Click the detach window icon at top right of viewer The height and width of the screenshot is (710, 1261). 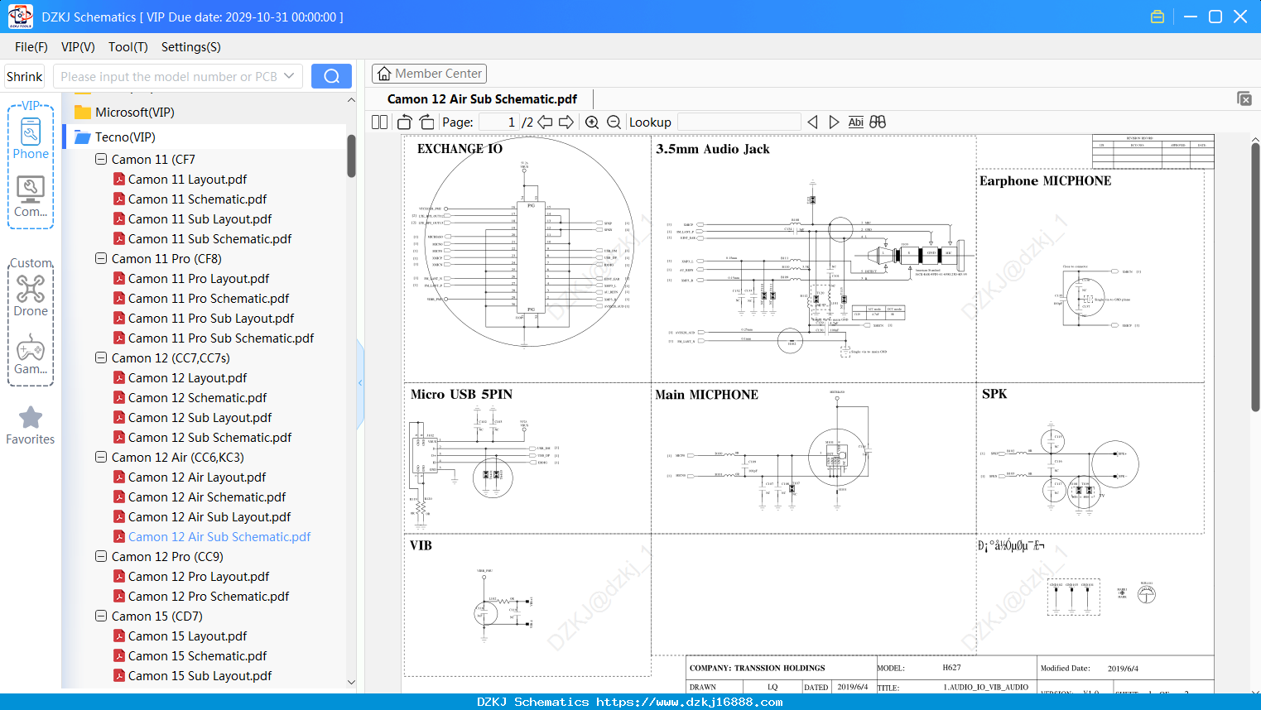click(x=1244, y=98)
